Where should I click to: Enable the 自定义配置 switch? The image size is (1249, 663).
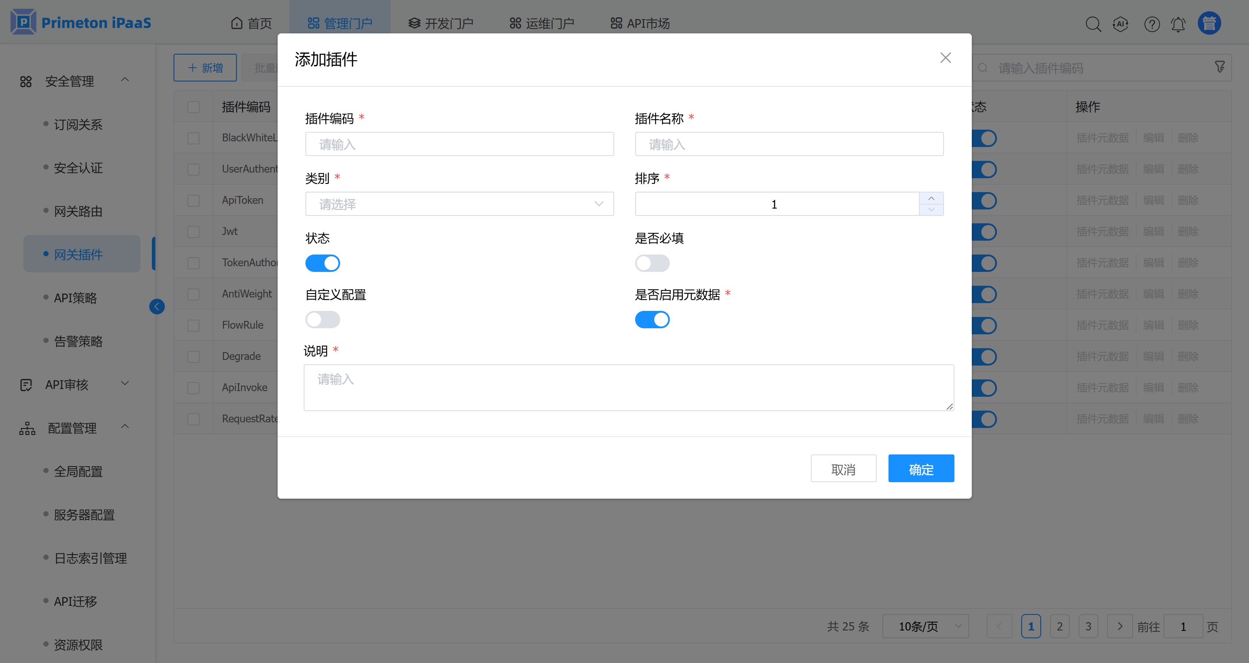pyautogui.click(x=322, y=320)
